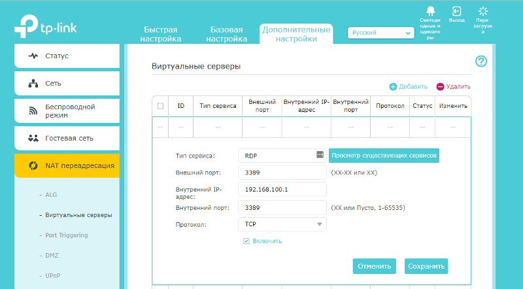Click the Сохранить button
The image size is (523, 289).
426,266
